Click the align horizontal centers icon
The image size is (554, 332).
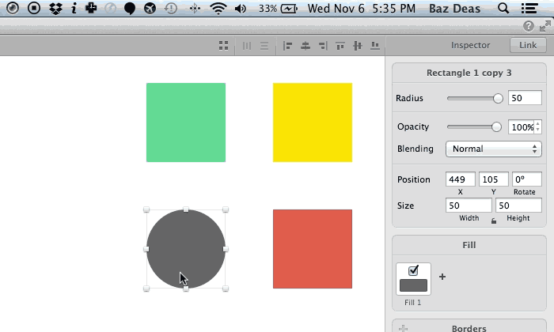click(x=305, y=46)
